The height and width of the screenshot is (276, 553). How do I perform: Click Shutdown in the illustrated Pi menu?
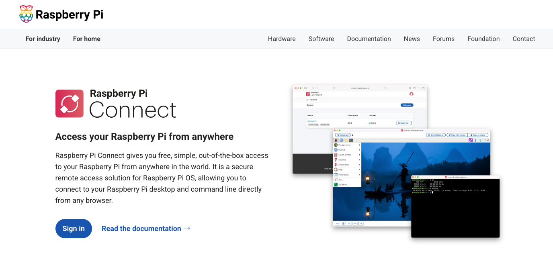tap(347, 184)
